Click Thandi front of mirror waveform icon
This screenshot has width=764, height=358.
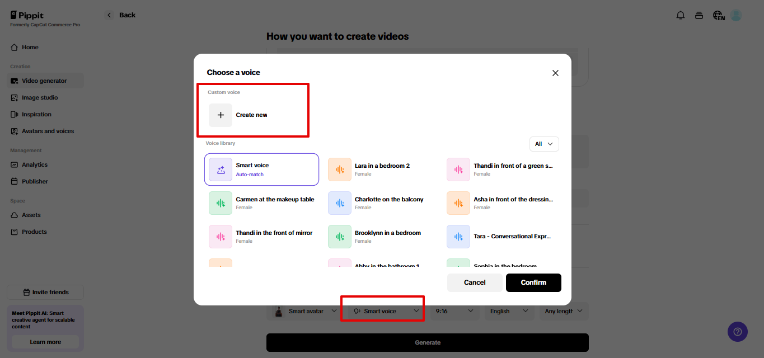pyautogui.click(x=221, y=237)
